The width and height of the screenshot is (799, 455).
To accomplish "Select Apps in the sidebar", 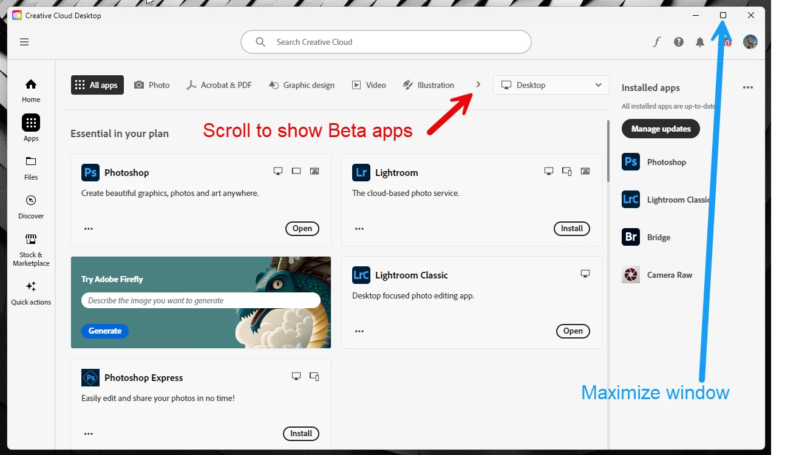I will coord(31,128).
